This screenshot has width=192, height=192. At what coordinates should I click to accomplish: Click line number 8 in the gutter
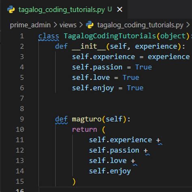click(22, 109)
